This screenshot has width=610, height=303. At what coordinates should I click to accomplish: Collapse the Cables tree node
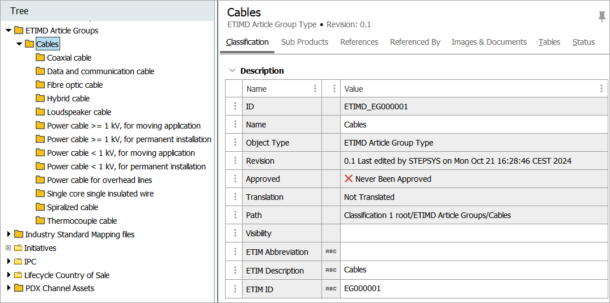(x=19, y=44)
